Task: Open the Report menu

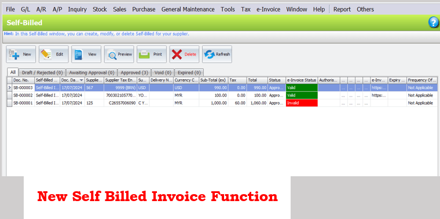Action: coord(342,9)
